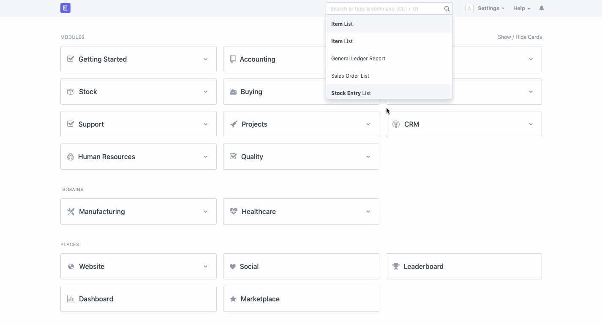
Task: Open the Dashboard card
Action: tap(138, 299)
